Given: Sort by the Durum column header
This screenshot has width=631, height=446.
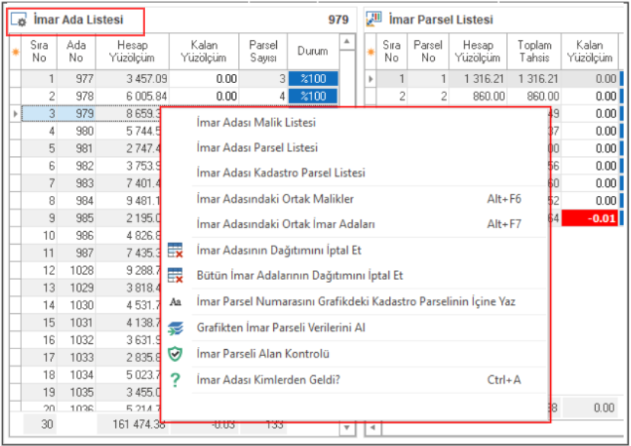Looking at the screenshot, I should pyautogui.click(x=313, y=51).
